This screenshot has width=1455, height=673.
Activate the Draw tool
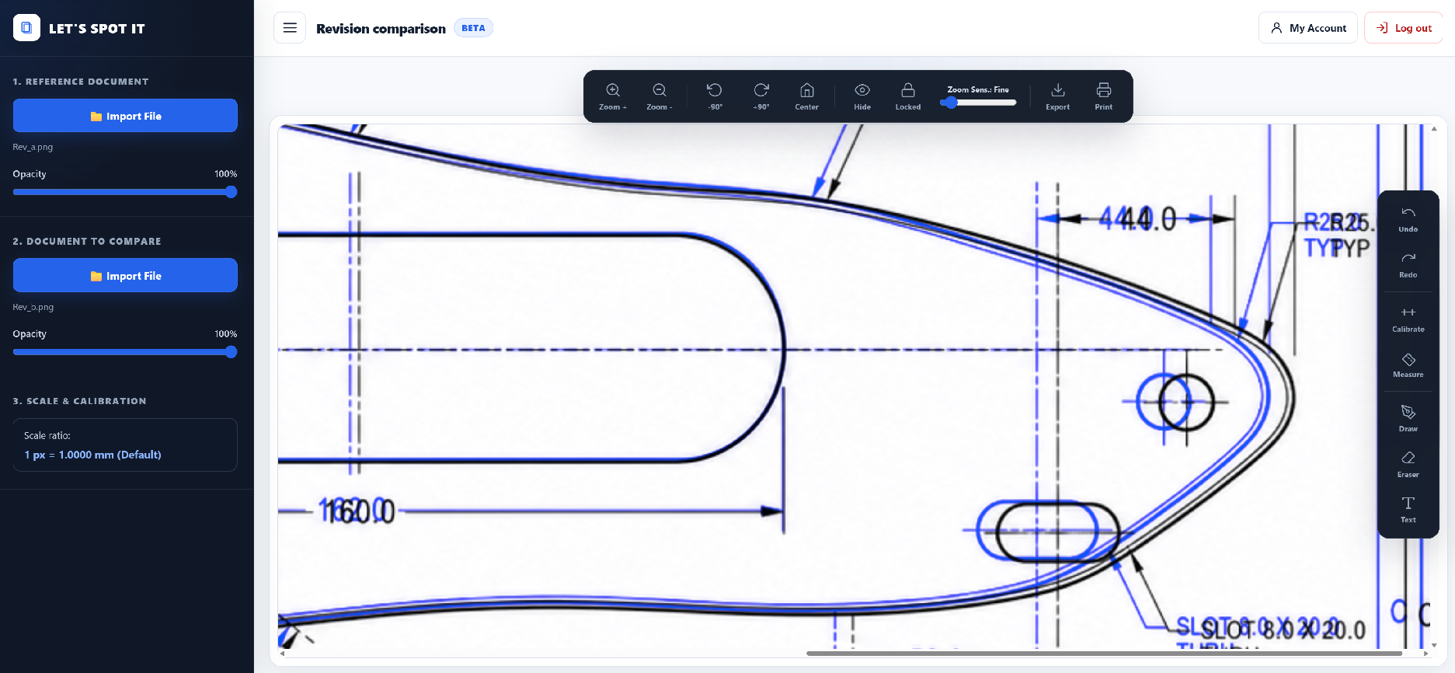click(x=1408, y=419)
